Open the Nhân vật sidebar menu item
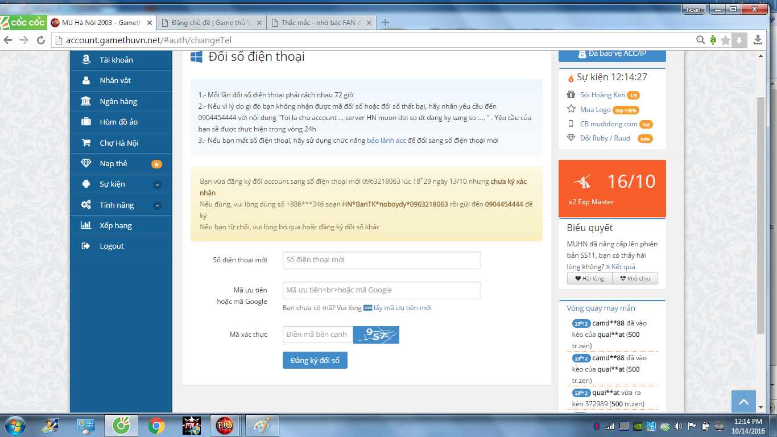777x437 pixels. pos(115,80)
